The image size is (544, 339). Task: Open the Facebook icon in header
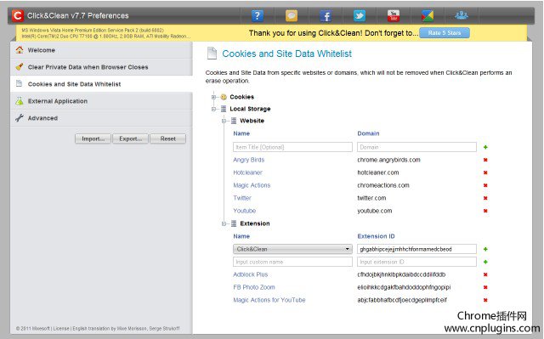[x=326, y=15]
